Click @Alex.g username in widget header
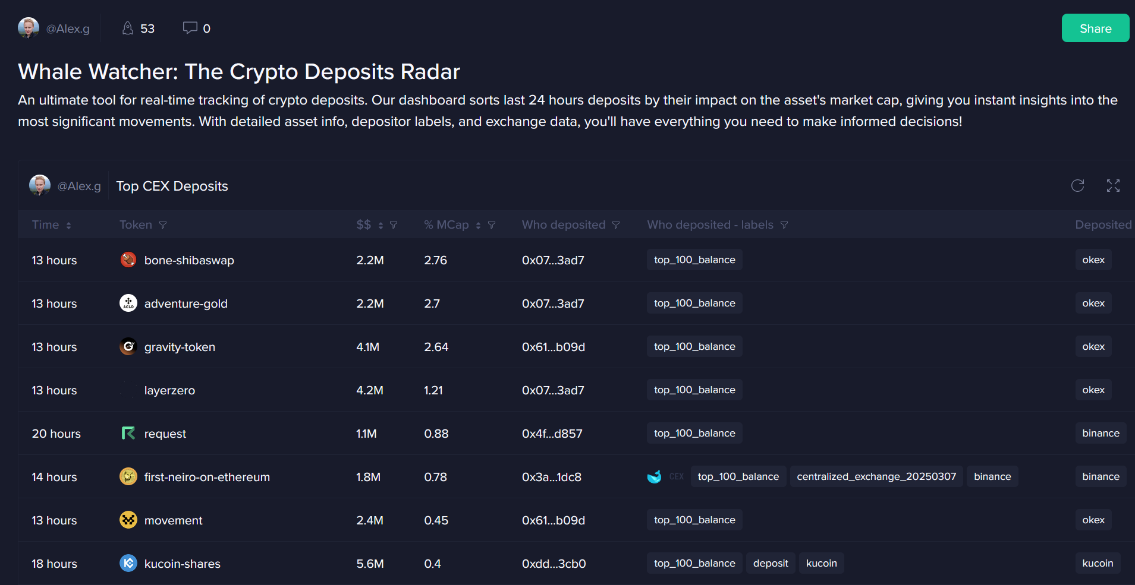Viewport: 1135px width, 585px height. (79, 186)
